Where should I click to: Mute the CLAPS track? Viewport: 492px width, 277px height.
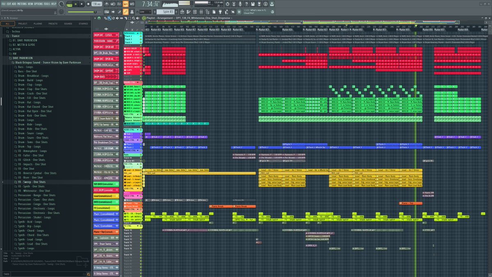coord(141,70)
